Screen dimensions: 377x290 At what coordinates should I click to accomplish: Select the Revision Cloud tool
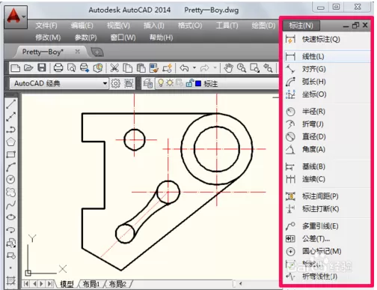point(10,192)
